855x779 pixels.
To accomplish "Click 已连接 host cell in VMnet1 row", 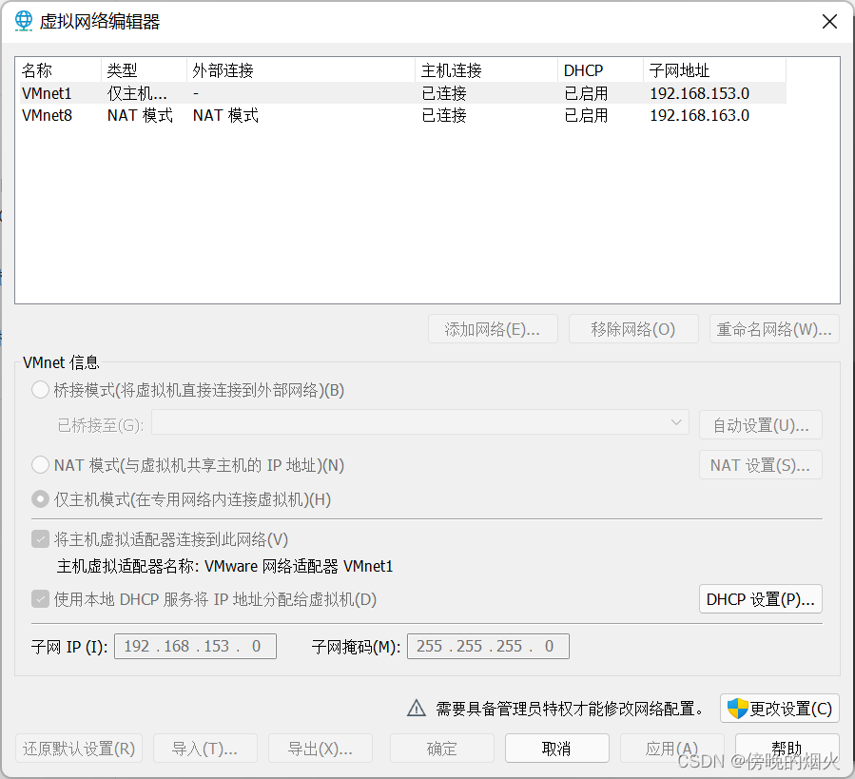I will tap(444, 93).
